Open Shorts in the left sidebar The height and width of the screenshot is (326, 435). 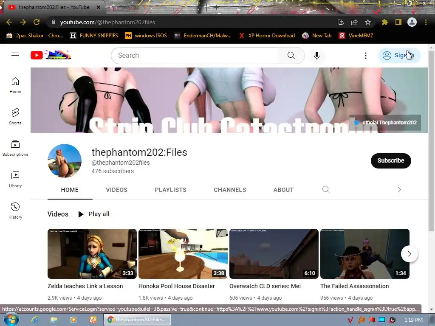coord(15,116)
